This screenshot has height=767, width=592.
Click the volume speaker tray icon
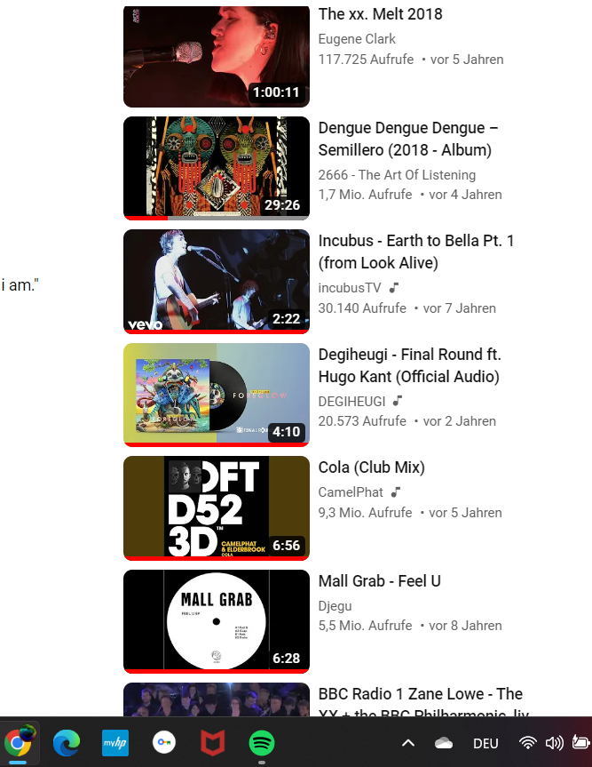pos(554,743)
